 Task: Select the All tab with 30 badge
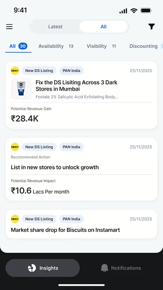pos(18,46)
